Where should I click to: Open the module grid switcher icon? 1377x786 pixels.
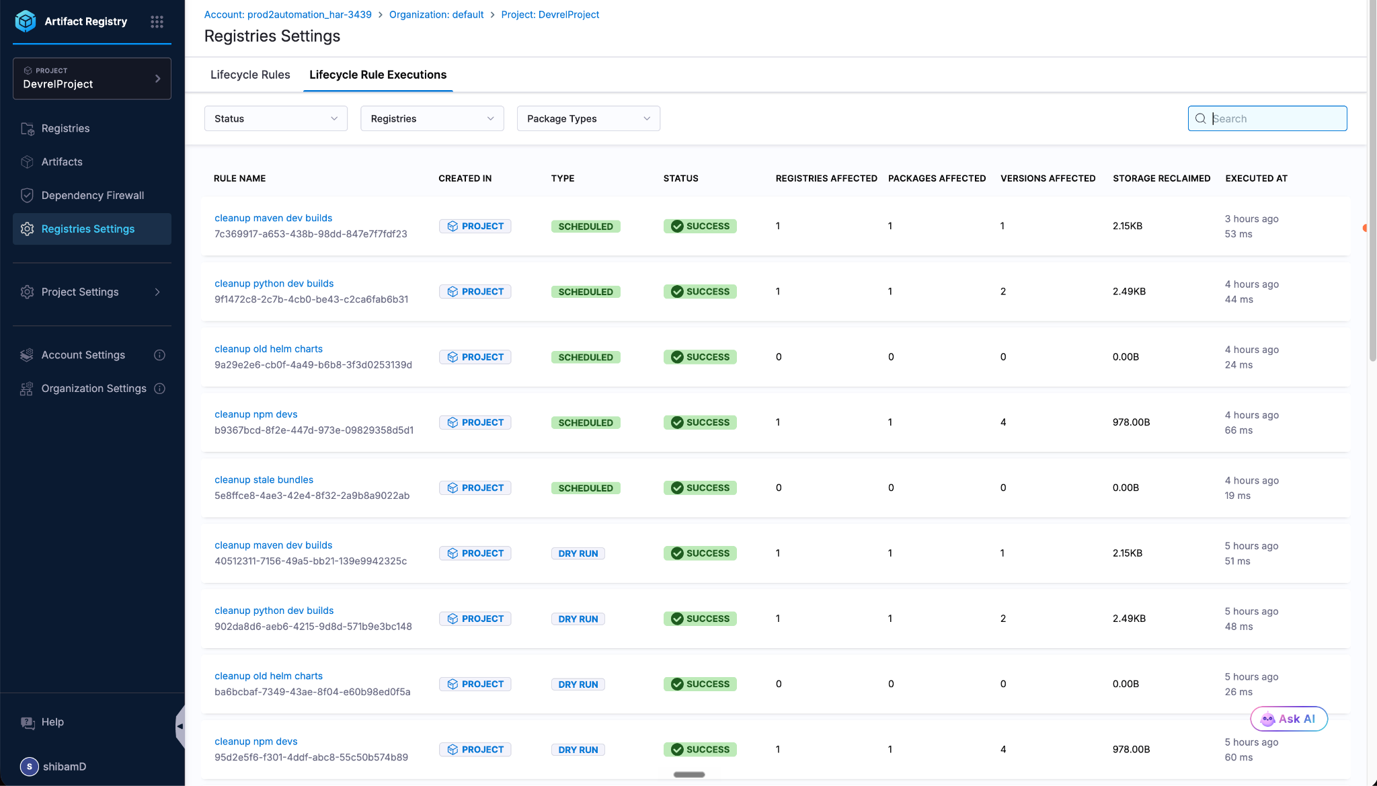coord(157,22)
